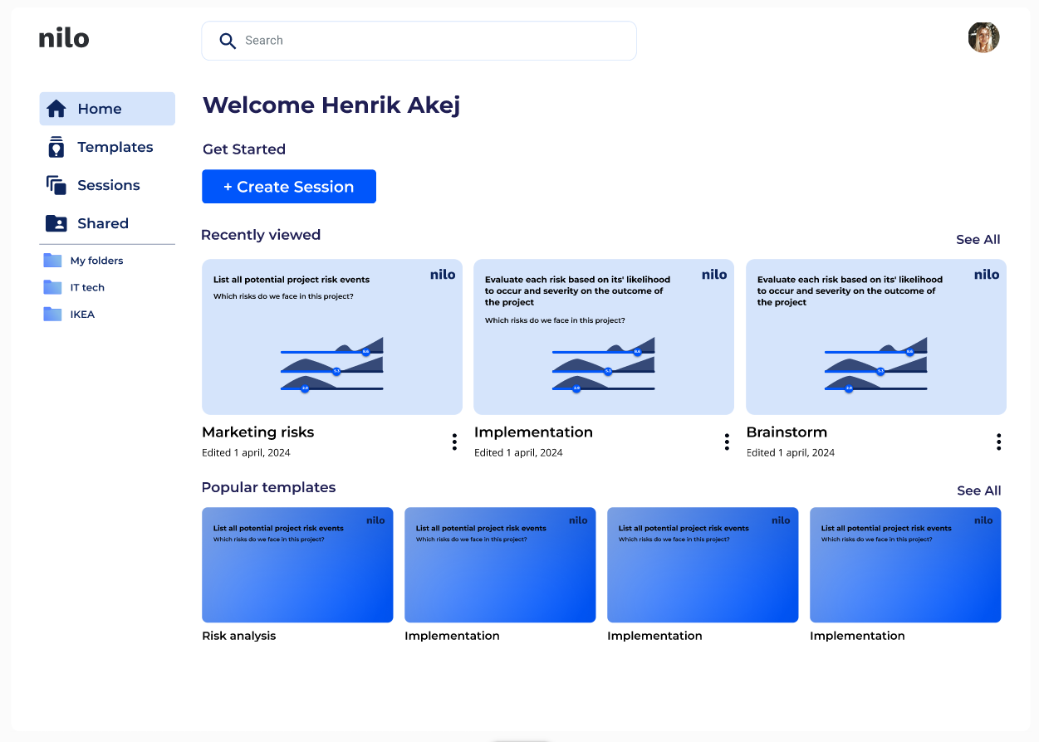Viewport: 1039px width, 742px height.
Task: Focus the Search input field
Action: pos(432,41)
